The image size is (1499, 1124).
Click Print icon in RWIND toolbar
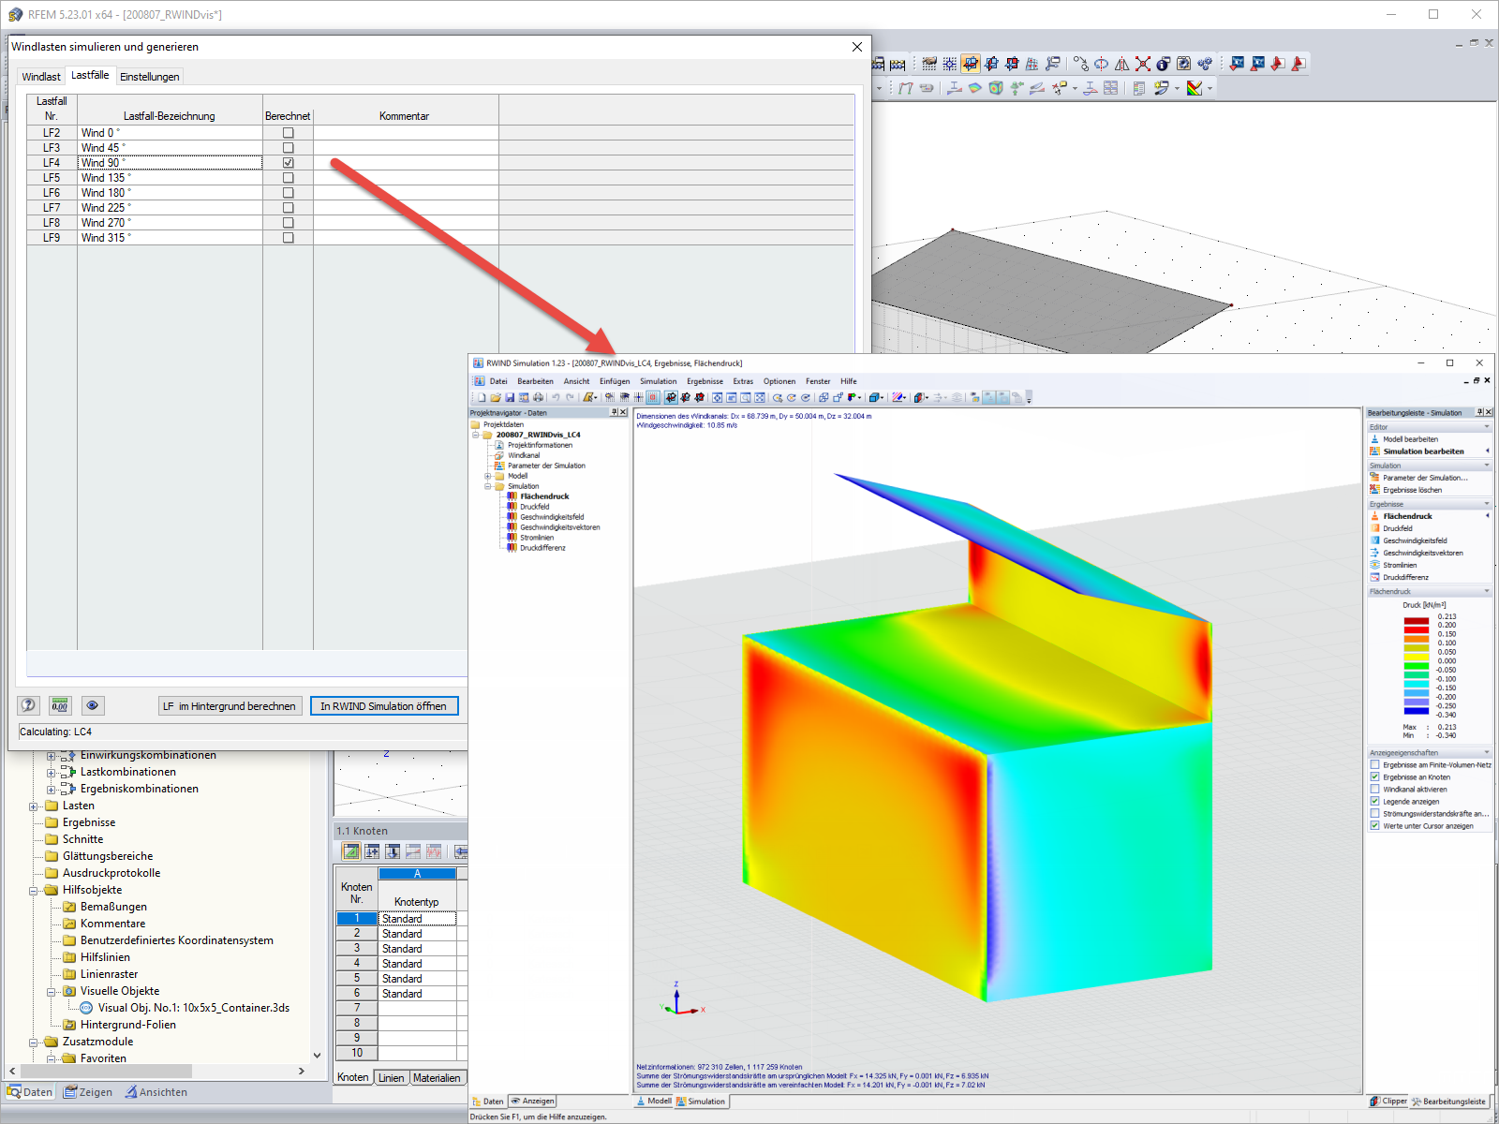point(538,398)
